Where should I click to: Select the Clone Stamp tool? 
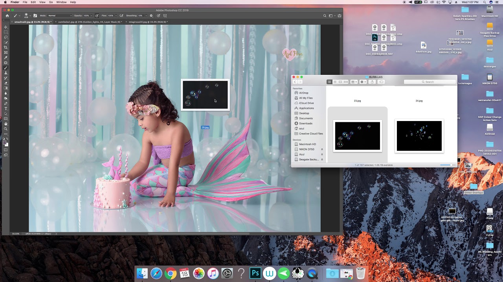6,72
